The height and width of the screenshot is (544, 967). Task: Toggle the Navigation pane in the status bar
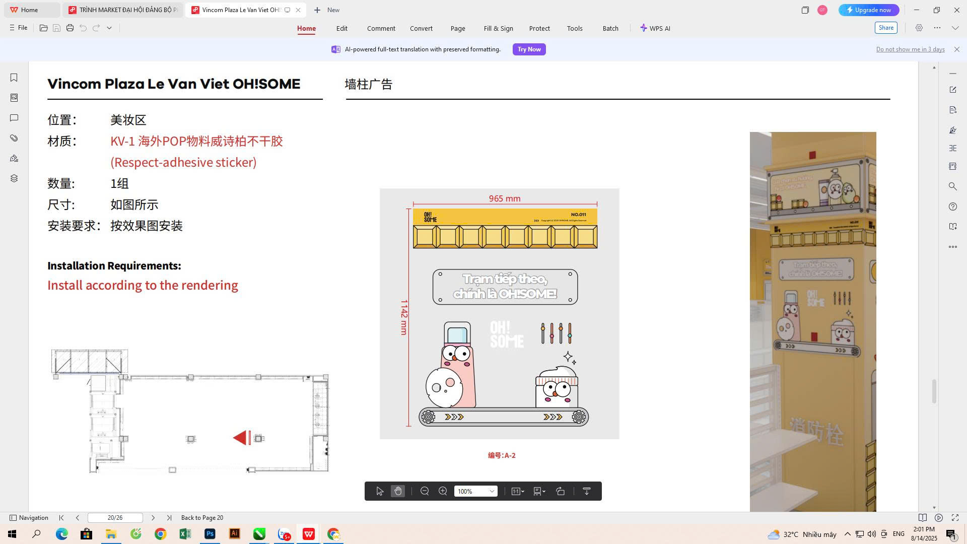coord(29,518)
